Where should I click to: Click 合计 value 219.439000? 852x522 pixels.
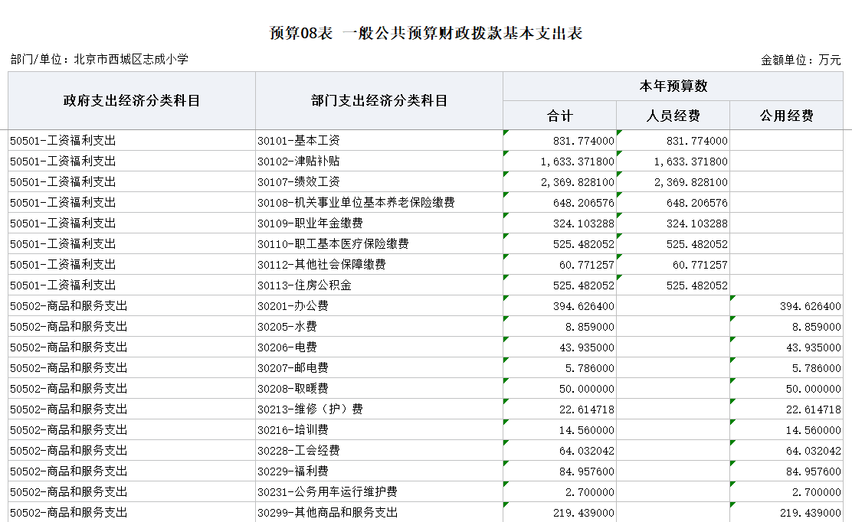(559, 512)
